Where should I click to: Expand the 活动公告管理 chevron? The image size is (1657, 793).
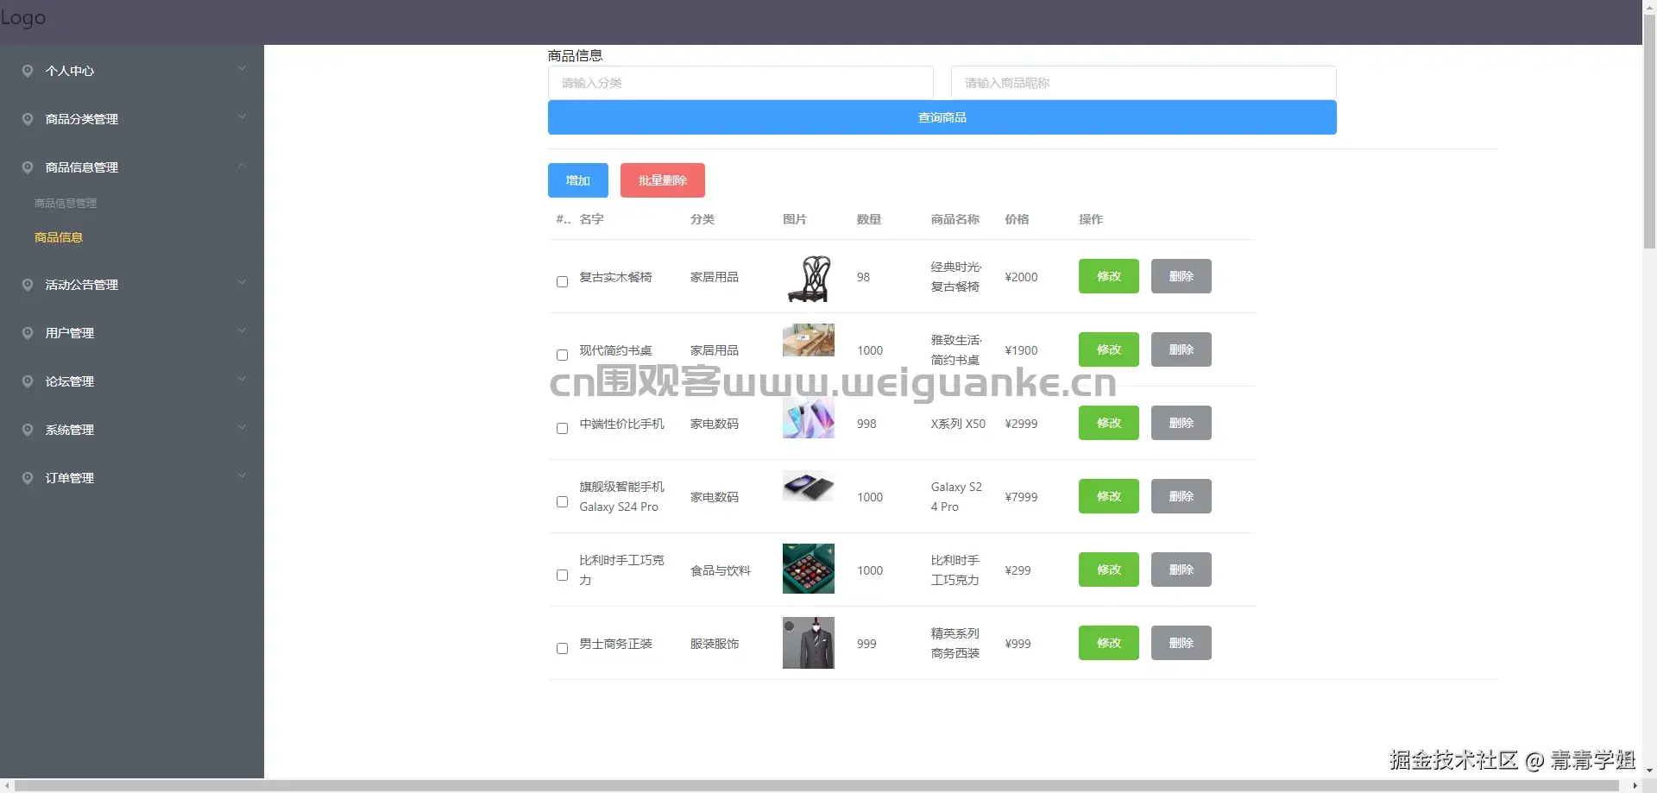point(242,282)
